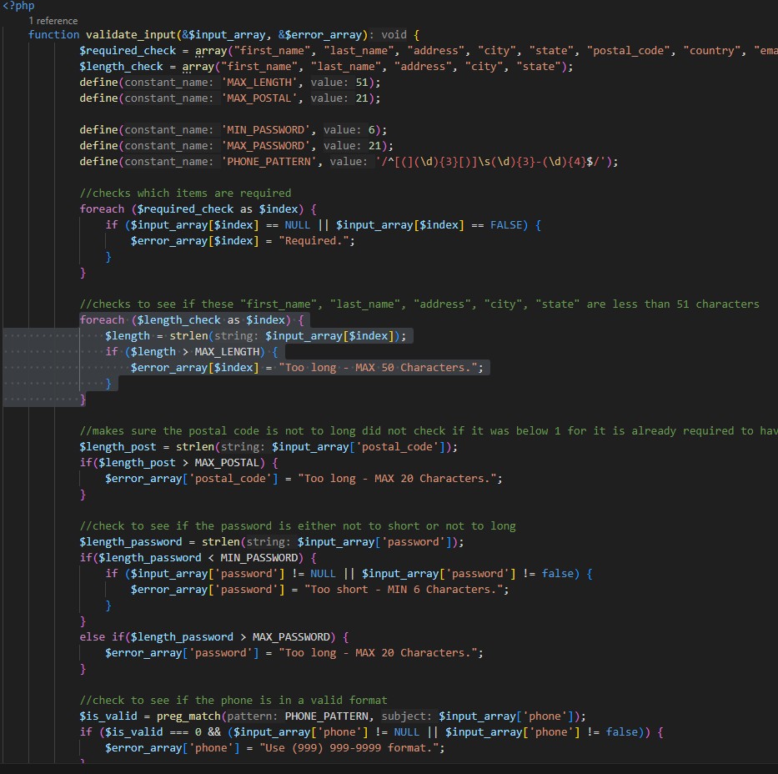Screen dimensions: 778x774
Task: Click MAX_PASSWORD in the else-if condition
Action: click(291, 637)
